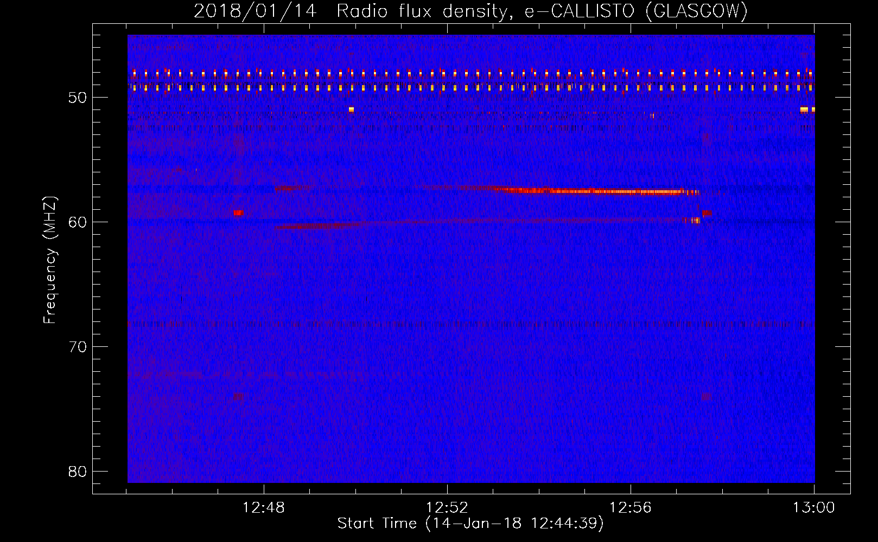Click the 'Frequency (MHZ)' axis label
Viewport: 878px width, 542px height.
49,260
